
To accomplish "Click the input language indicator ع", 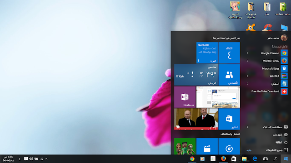I will point(20,159).
